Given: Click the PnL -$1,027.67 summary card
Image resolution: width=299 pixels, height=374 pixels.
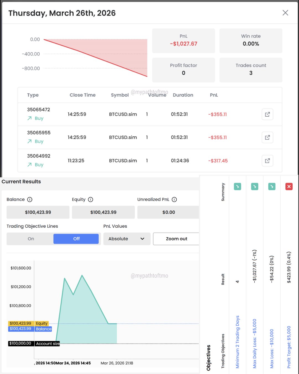Looking at the screenshot, I should (184, 41).
